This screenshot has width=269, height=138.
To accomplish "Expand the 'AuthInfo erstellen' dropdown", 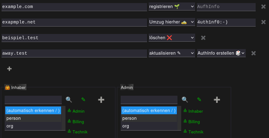I will (221, 53).
